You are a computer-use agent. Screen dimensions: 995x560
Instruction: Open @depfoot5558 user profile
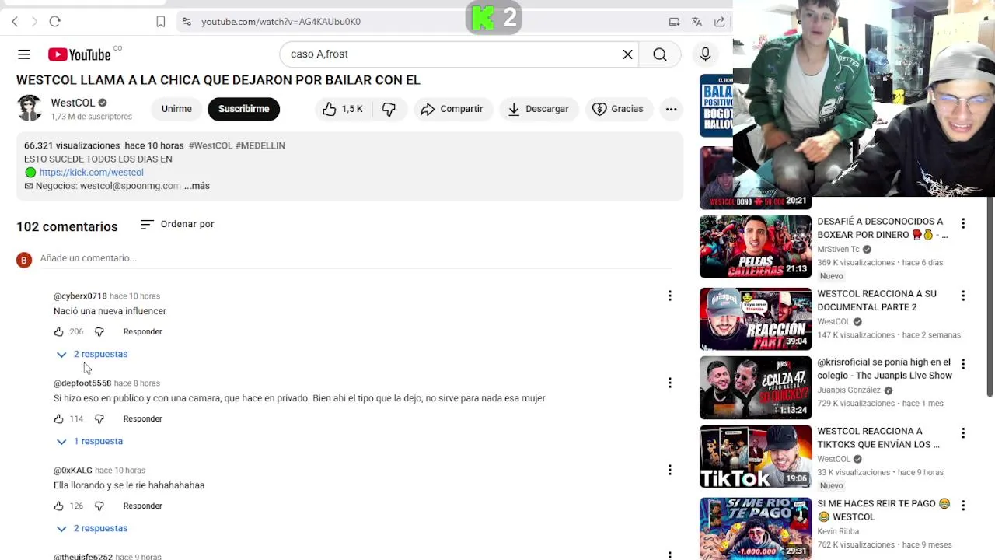coord(82,383)
